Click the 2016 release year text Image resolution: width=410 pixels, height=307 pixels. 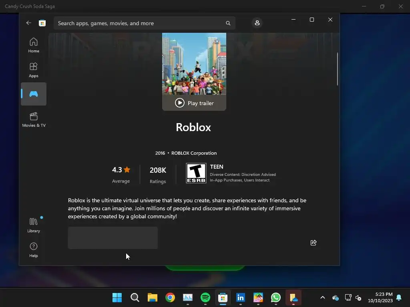pos(160,153)
